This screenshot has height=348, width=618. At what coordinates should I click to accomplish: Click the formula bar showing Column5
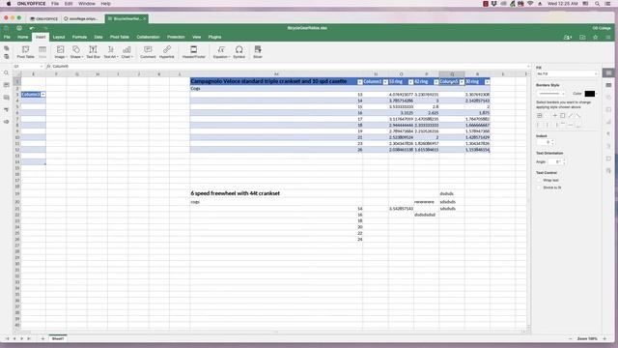pyautogui.click(x=290, y=67)
